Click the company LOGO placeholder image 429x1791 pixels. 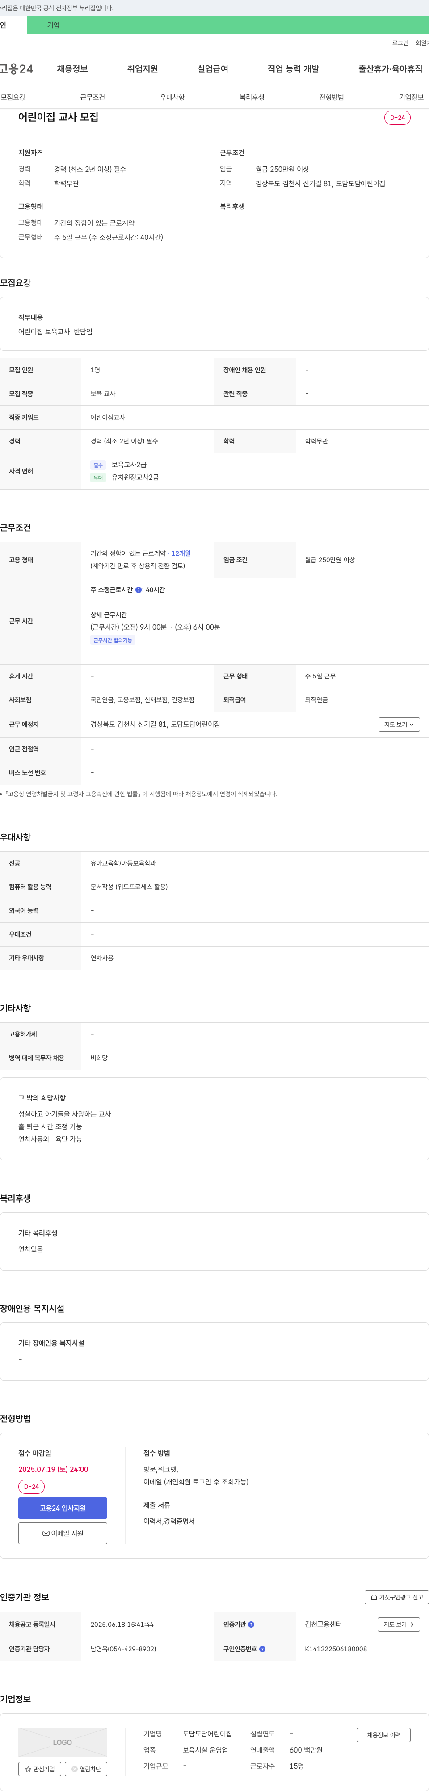point(63,1742)
